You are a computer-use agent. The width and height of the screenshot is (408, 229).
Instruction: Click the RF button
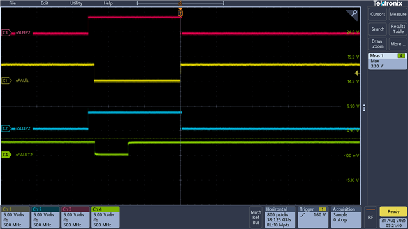click(370, 218)
